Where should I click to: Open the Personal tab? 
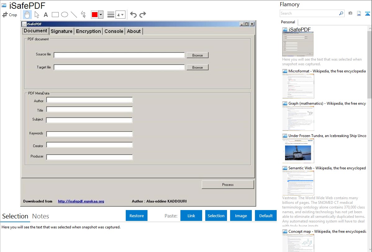click(288, 22)
